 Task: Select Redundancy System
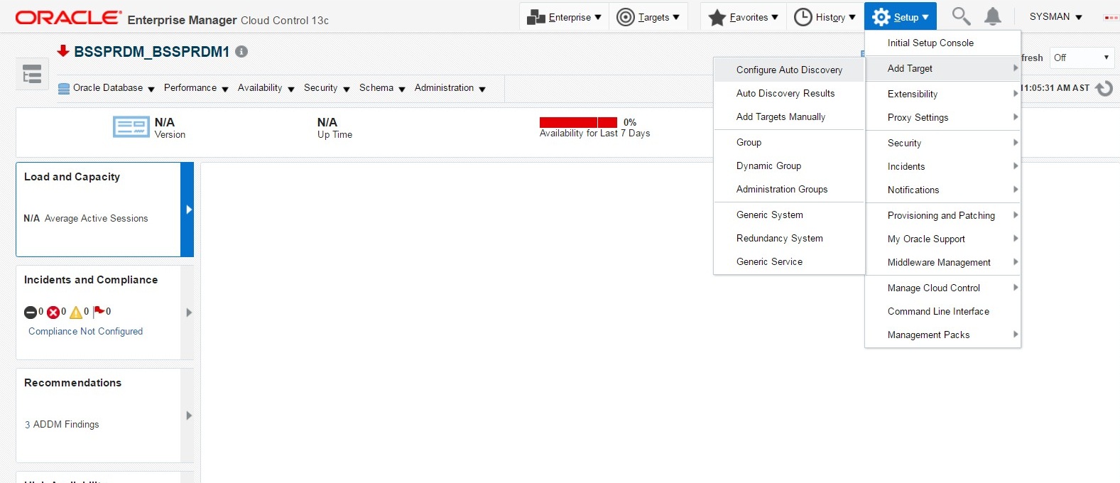[x=789, y=238]
